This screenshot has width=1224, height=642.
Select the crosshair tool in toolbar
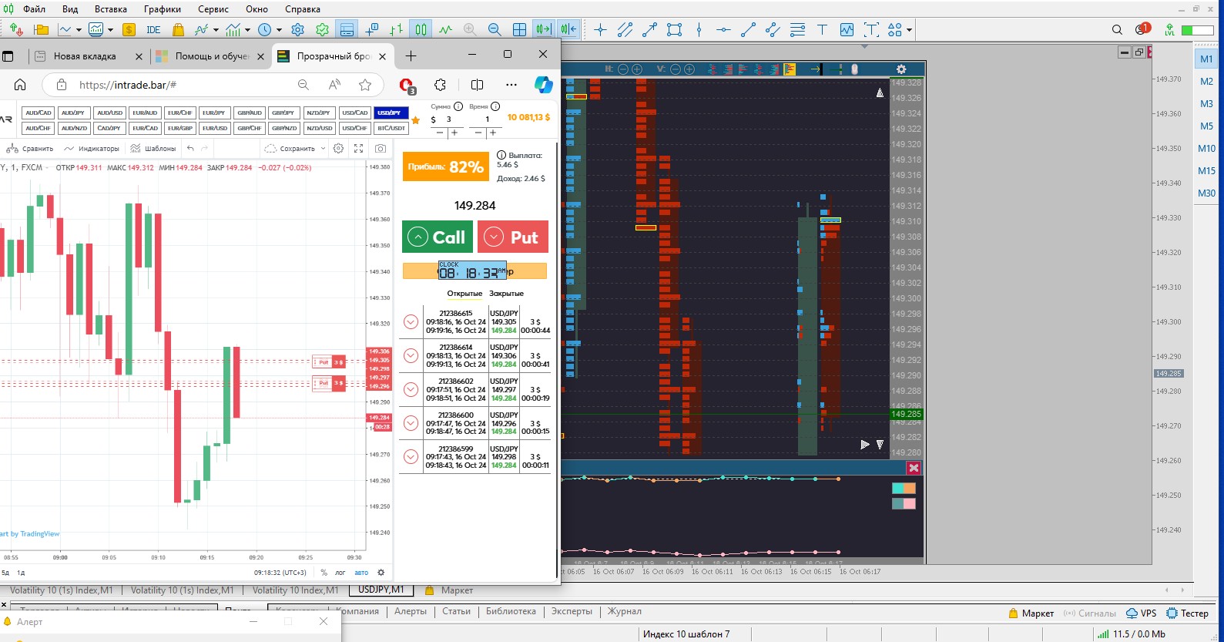point(601,30)
